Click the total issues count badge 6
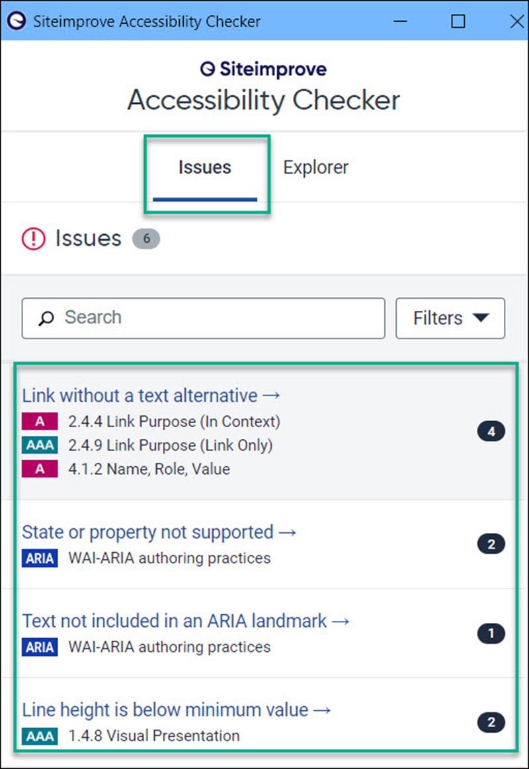This screenshot has width=529, height=769. (x=146, y=239)
